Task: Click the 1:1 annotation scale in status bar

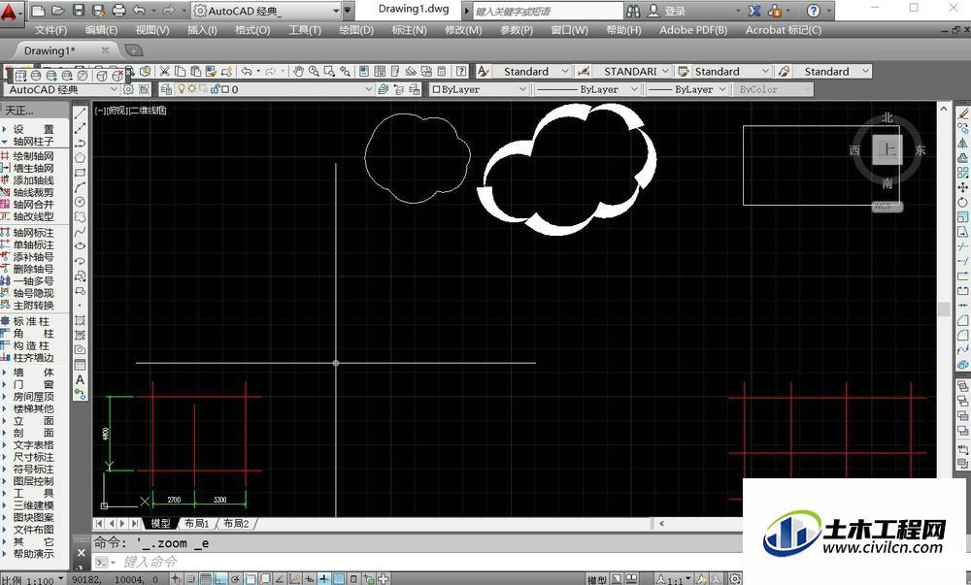Action: [672, 580]
